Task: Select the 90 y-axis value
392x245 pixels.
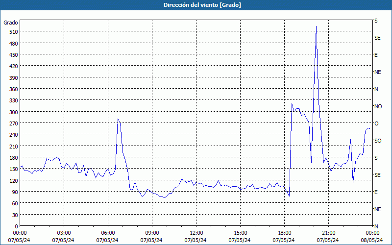Action: coord(15,192)
